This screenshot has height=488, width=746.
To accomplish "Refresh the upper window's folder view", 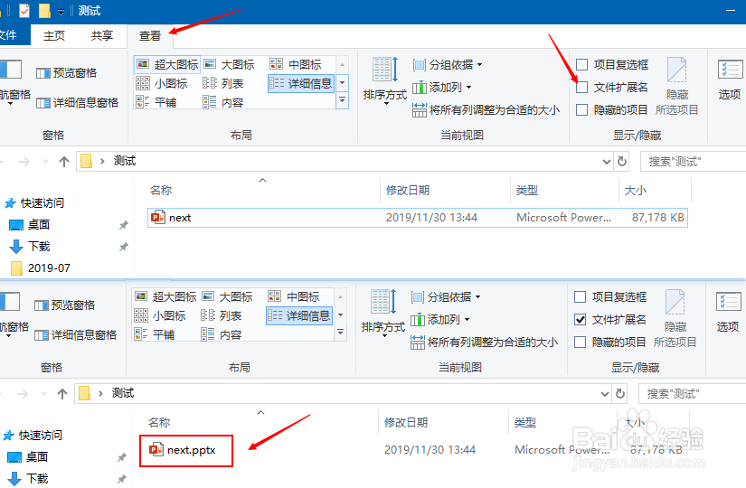I will 622,162.
